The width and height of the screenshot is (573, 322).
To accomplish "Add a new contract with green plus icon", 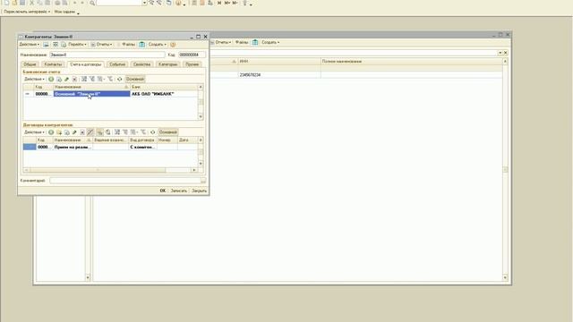I will 51,132.
